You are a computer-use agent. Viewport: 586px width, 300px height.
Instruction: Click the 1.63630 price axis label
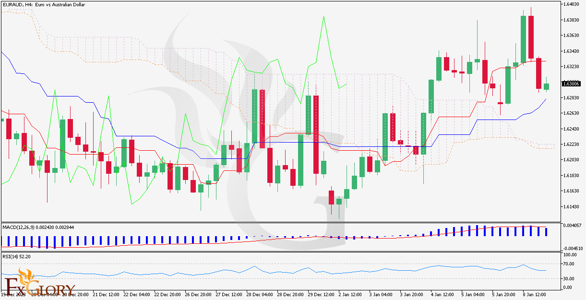click(x=572, y=36)
